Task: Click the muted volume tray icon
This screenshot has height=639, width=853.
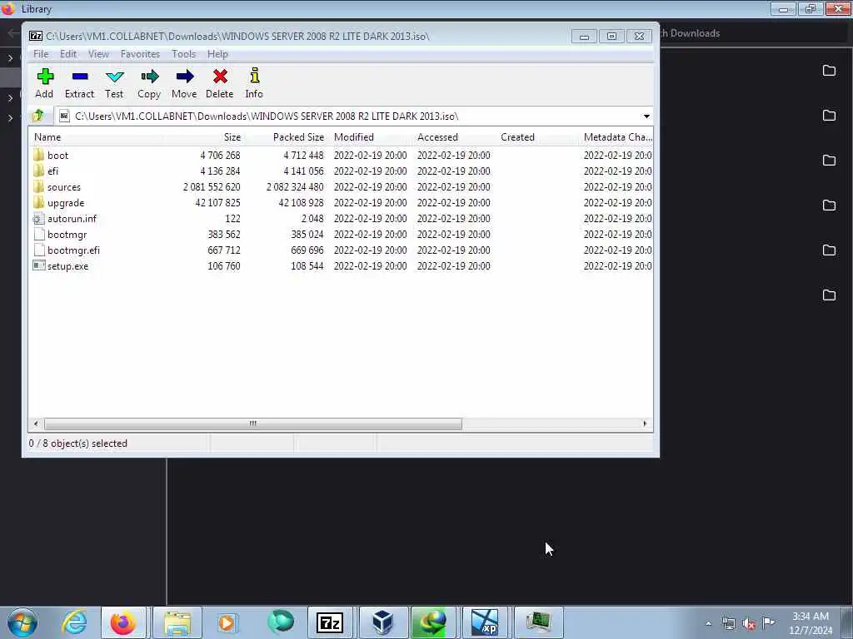Action: click(x=749, y=624)
